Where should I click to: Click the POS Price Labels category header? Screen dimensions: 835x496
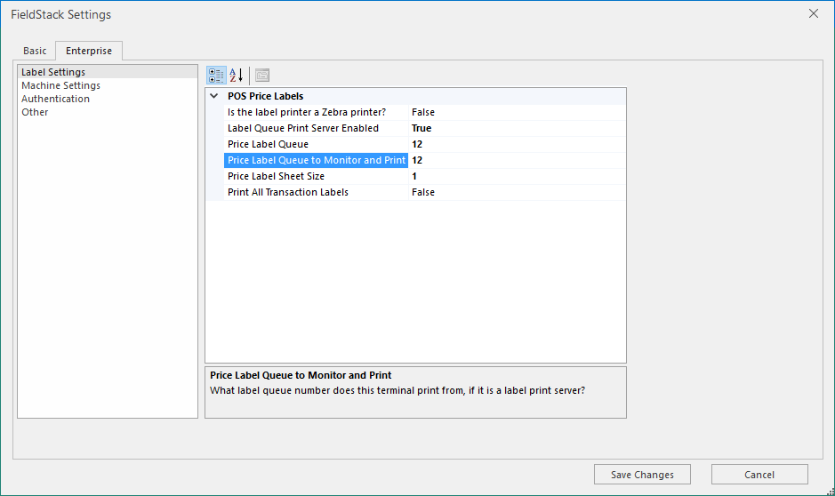(x=265, y=96)
